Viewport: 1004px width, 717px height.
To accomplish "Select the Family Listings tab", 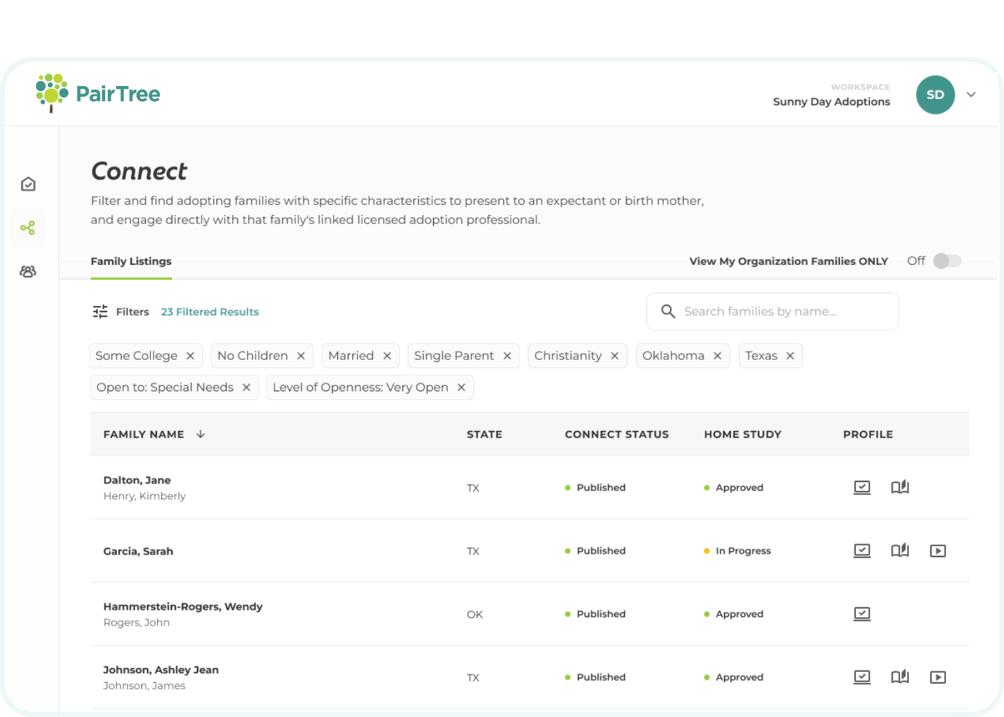I will click(131, 262).
